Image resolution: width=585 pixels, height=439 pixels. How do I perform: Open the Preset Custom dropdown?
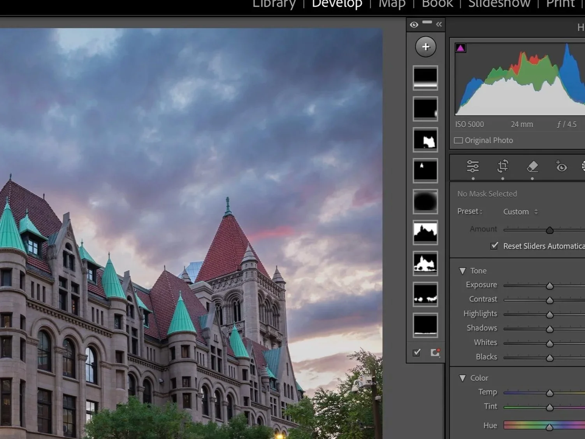click(x=520, y=212)
